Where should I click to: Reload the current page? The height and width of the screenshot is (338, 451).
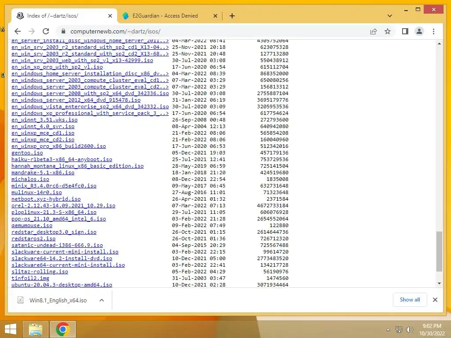point(46,31)
